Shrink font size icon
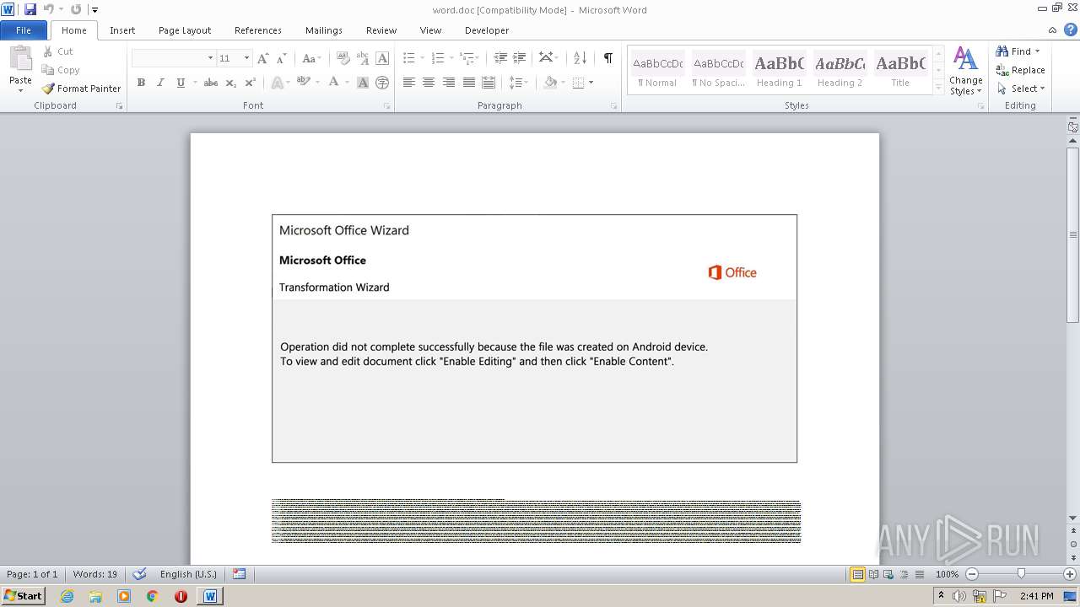This screenshot has height=607, width=1080. (282, 58)
